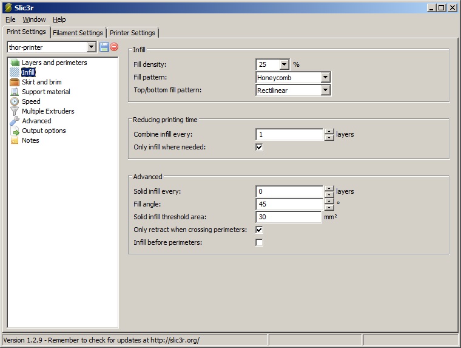Open the Fill pattern Honeycomb dropdown
Screen dimensions: 461x348
325,78
